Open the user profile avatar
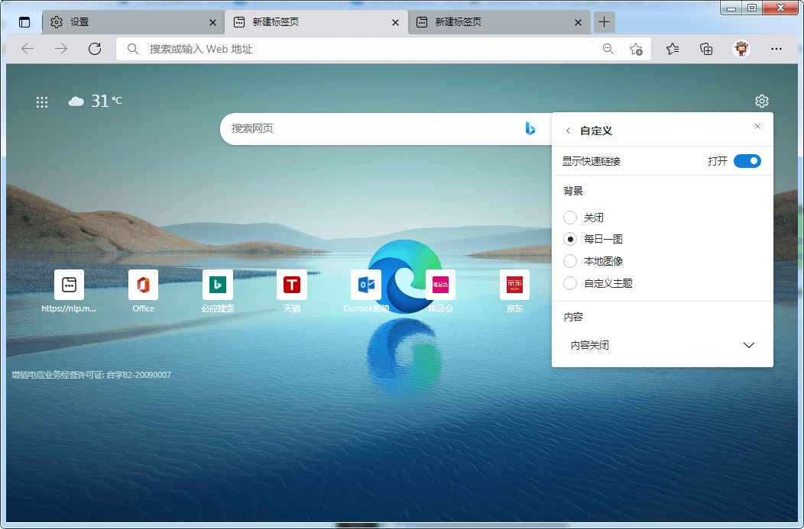Viewport: 804px width, 529px height. pyautogui.click(x=741, y=49)
